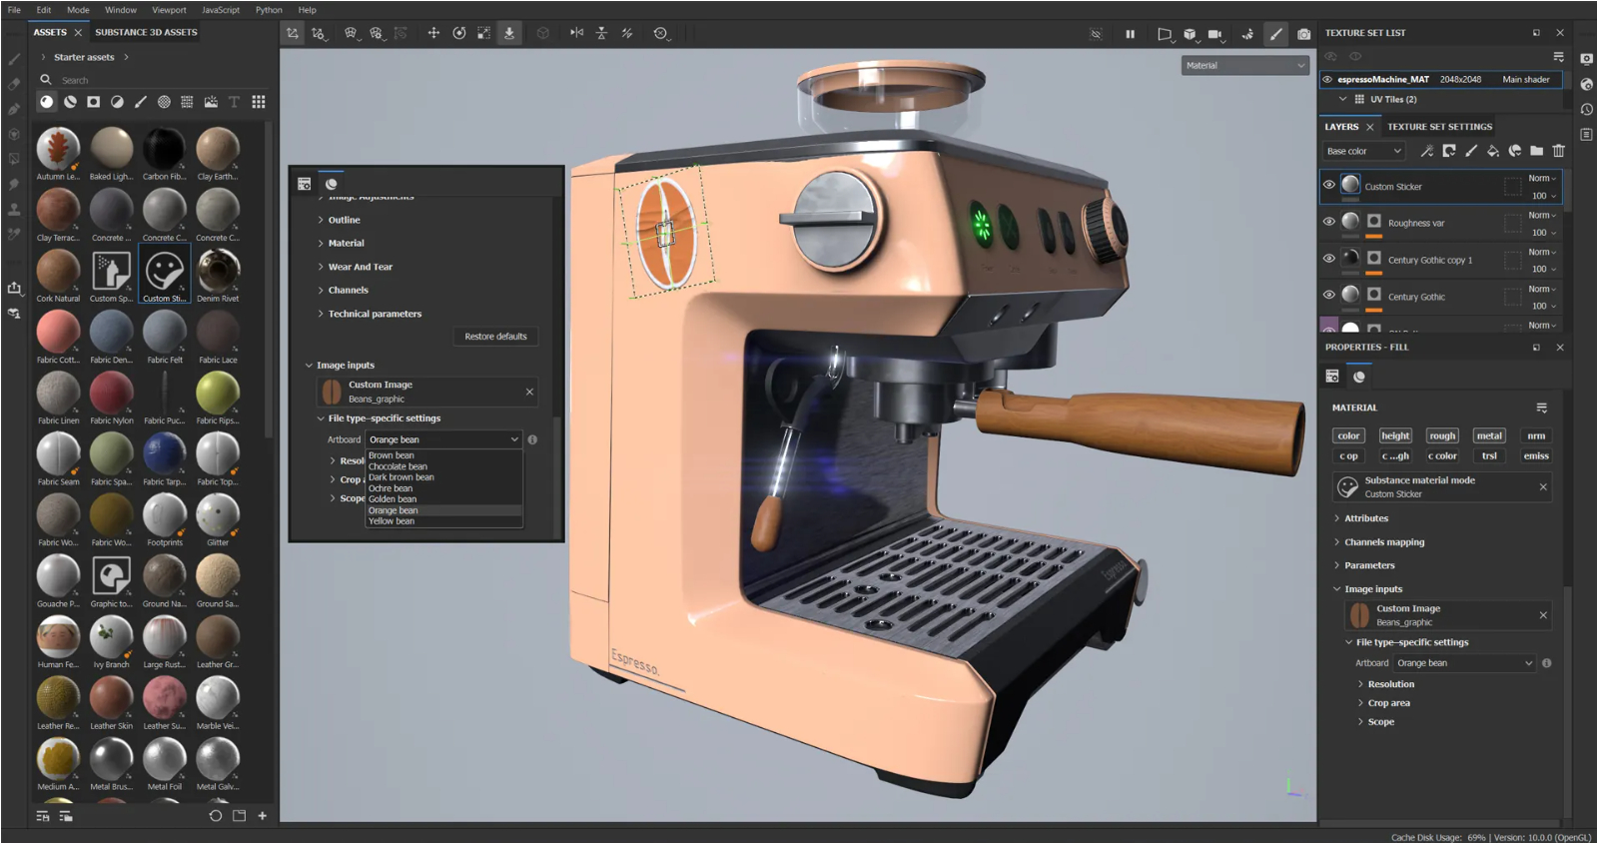Viewport: 1597px width, 843px height.
Task: Click the add mask icon in Layers
Action: tap(1449, 151)
